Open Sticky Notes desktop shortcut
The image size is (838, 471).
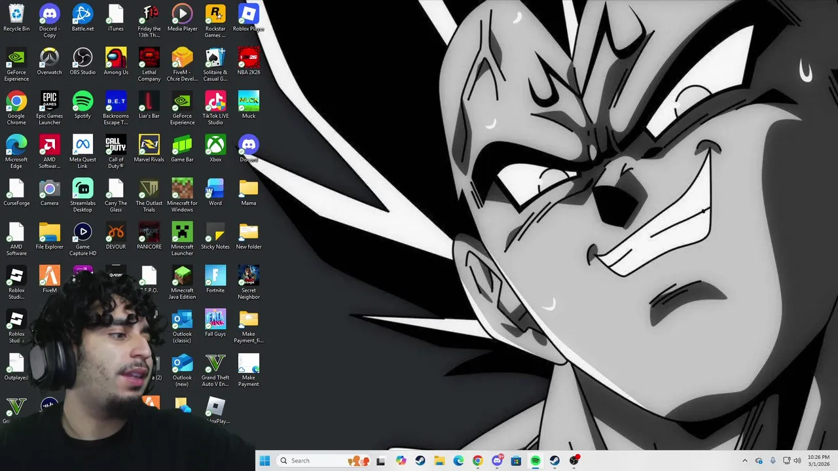215,237
